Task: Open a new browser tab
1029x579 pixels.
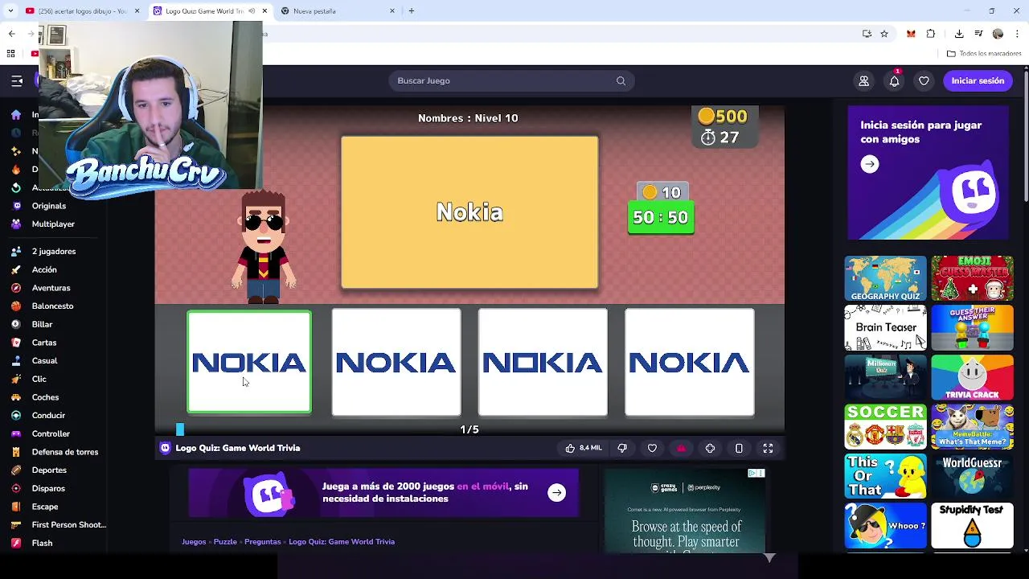Action: (411, 11)
